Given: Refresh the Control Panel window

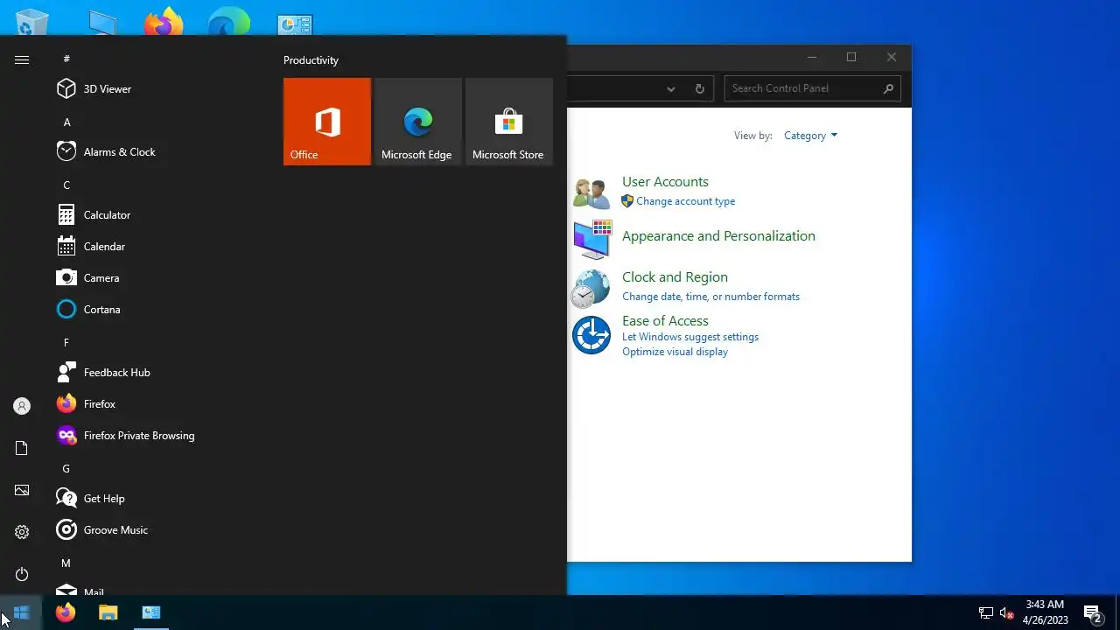Looking at the screenshot, I should point(699,88).
